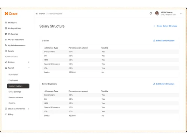
Task: Click the No taxable value in C-Suite Books row
Action: (103, 72)
